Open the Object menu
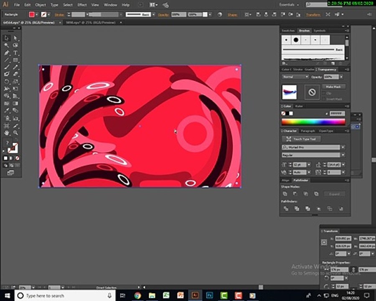This screenshot has height=301, width=376. pyautogui.click(x=41, y=5)
